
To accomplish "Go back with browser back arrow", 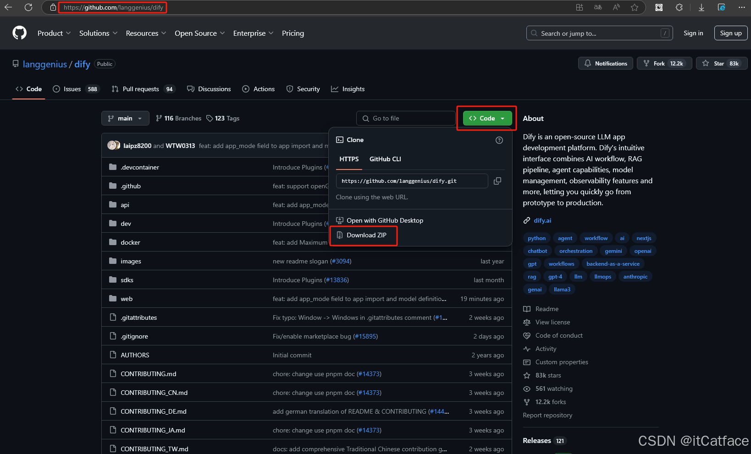I will point(8,7).
